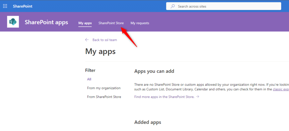Open the app launcher waffle icon
Image resolution: width=289 pixels, height=131 pixels.
5,6
